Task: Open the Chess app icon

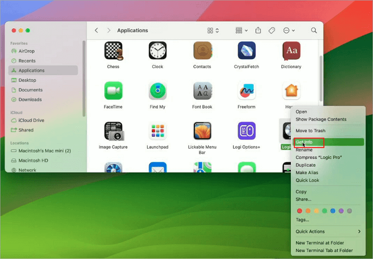Action: coord(113,51)
